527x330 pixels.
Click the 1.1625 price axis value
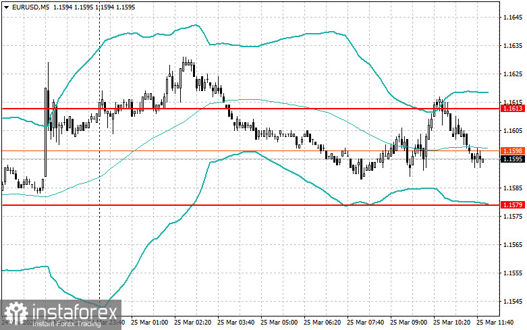pos(513,74)
